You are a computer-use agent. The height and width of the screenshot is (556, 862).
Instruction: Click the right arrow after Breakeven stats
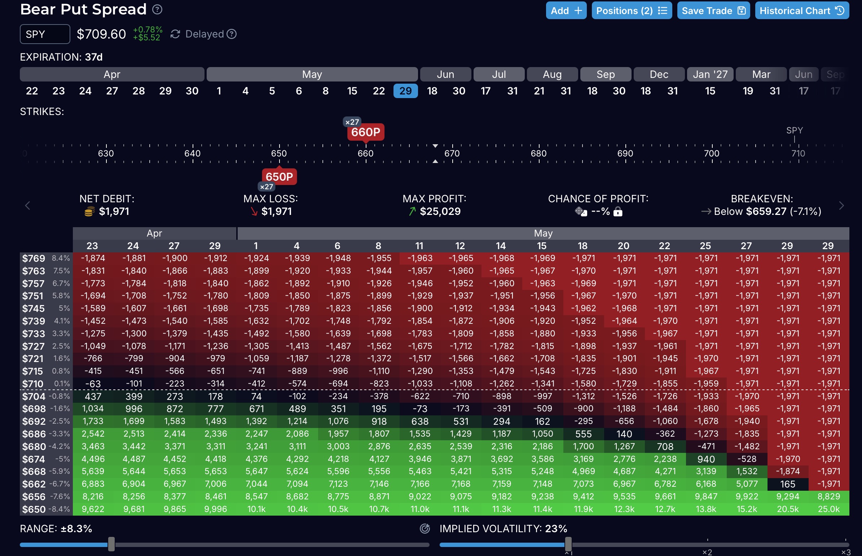pos(841,206)
